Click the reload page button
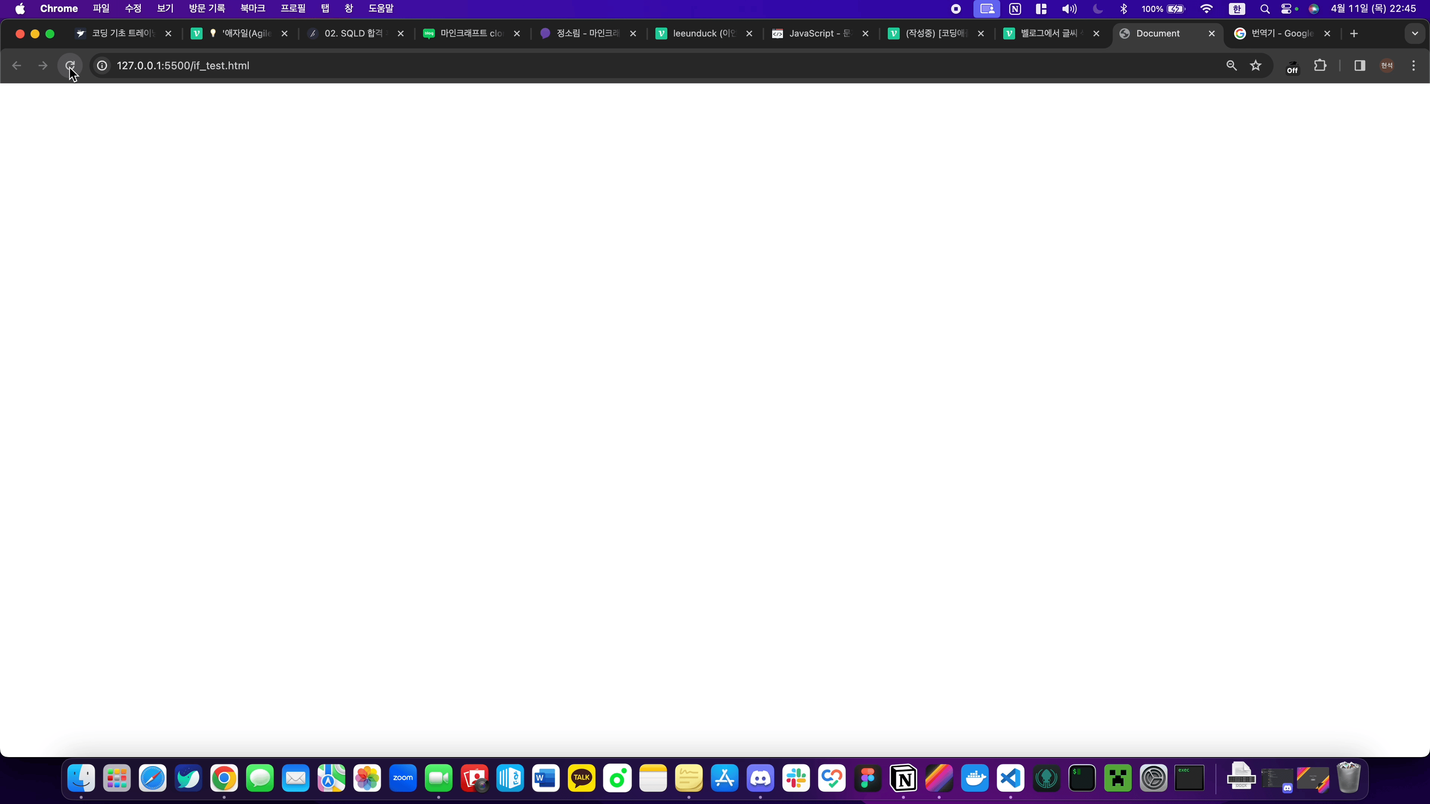This screenshot has height=804, width=1430. [x=70, y=66]
